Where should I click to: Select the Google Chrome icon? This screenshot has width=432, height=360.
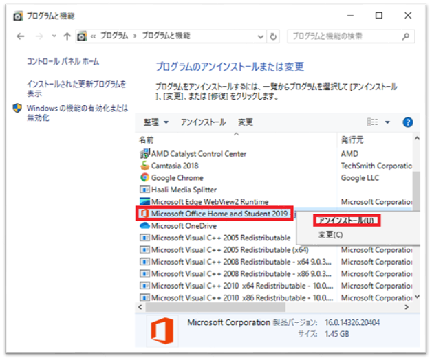145,177
